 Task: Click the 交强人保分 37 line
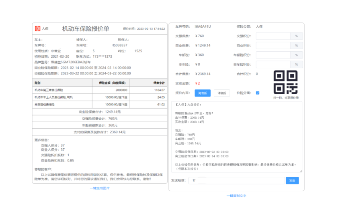tap(53, 145)
